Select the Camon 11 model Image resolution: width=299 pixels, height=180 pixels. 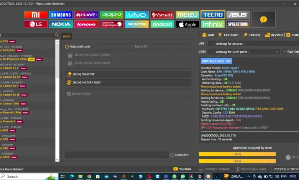[13, 68]
